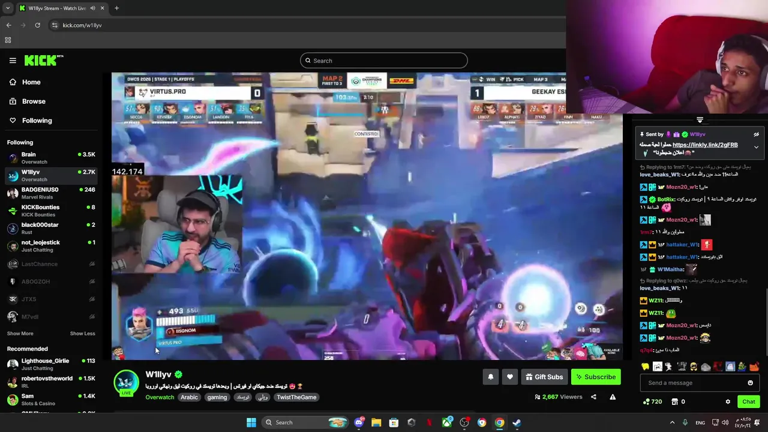Open offline channel ABOGZOH
Image resolution: width=768 pixels, height=432 pixels.
(51, 281)
